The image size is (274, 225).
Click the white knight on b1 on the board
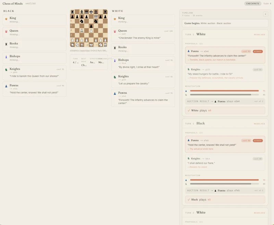point(77,45)
